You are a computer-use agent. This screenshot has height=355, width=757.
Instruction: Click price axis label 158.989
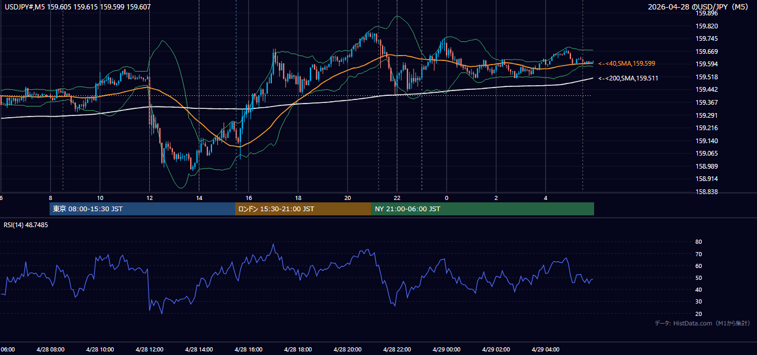[707, 166]
